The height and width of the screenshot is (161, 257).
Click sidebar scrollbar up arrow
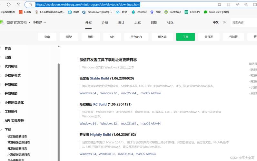(58, 47)
